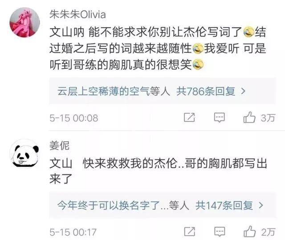This screenshot has height=240, width=285.
Task: Tap the username 姜伲
Action: pos(59,146)
